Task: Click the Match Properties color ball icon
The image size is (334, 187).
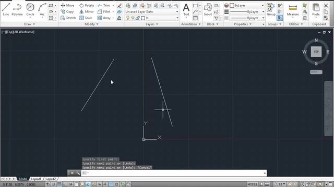Action: (226, 6)
